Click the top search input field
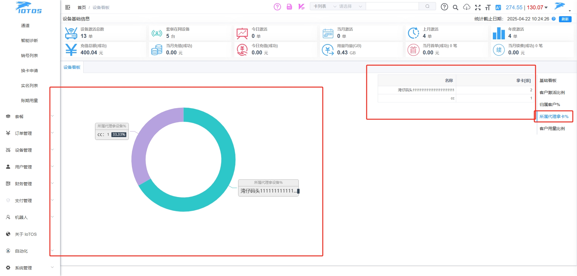 pos(392,6)
